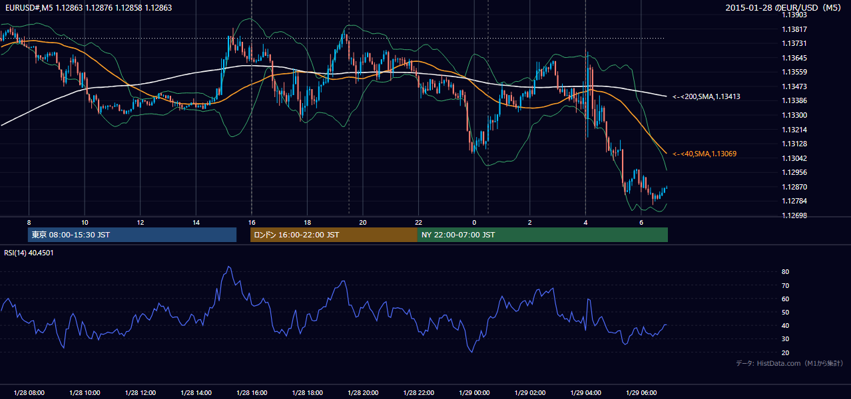Click price axis value 1.13645
This screenshot has height=399, width=851.
pyautogui.click(x=794, y=58)
